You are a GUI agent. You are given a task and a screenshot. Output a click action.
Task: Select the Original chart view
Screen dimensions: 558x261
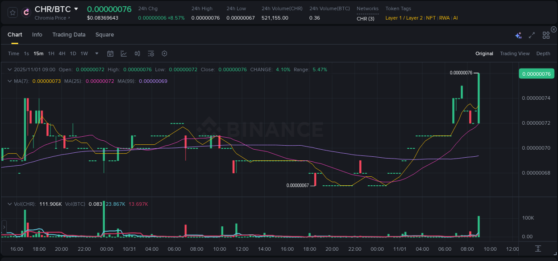click(484, 53)
